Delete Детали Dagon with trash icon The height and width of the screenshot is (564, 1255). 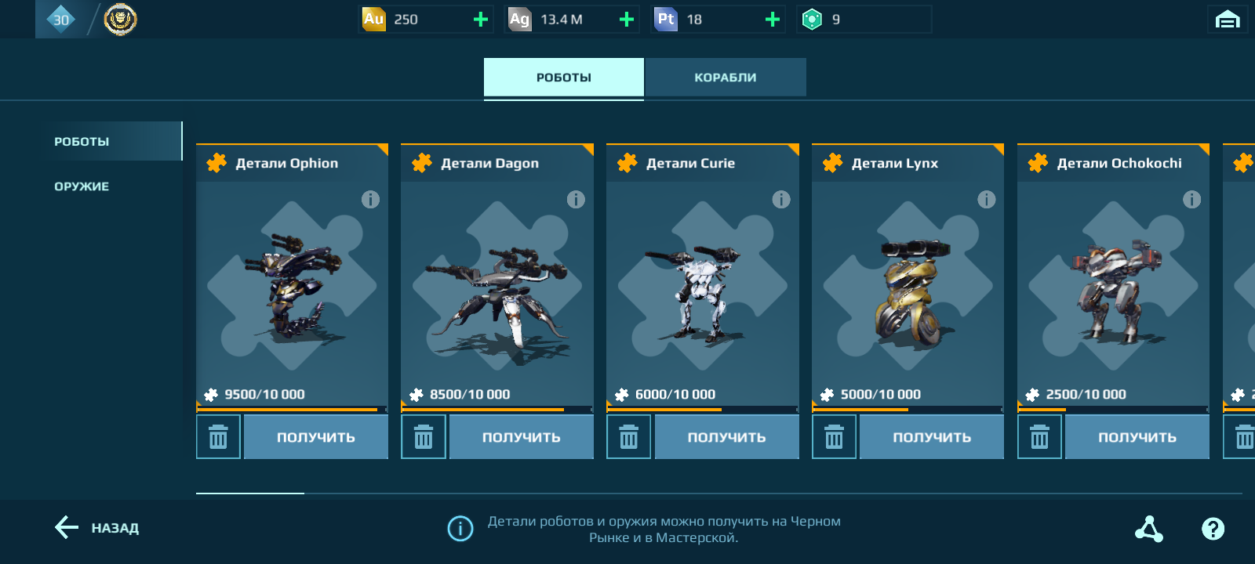424,437
